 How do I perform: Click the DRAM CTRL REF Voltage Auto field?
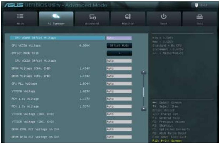point(119,129)
